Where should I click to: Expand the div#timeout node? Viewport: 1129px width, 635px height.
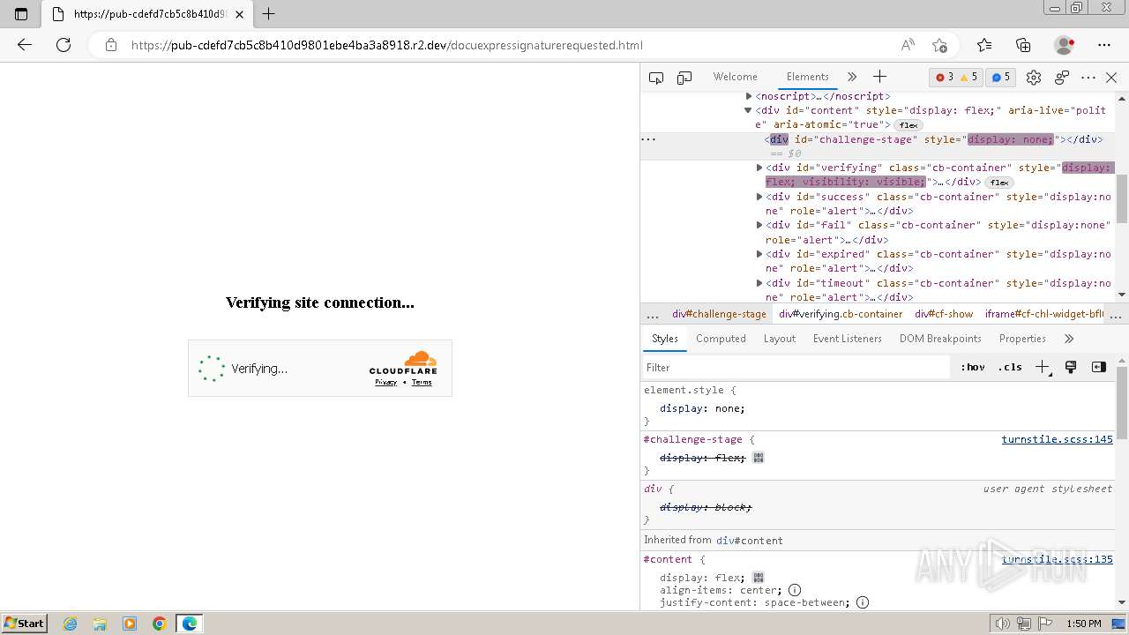pyautogui.click(x=759, y=283)
